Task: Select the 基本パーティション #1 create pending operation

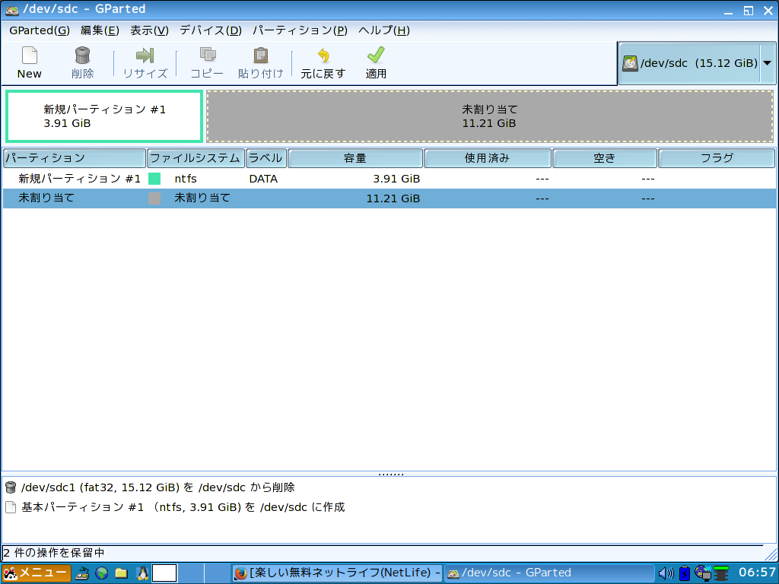Action: tap(183, 507)
